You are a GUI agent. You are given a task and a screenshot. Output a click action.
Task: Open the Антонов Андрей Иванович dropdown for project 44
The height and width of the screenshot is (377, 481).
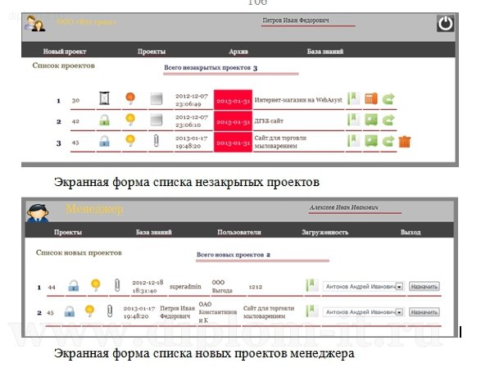(364, 287)
